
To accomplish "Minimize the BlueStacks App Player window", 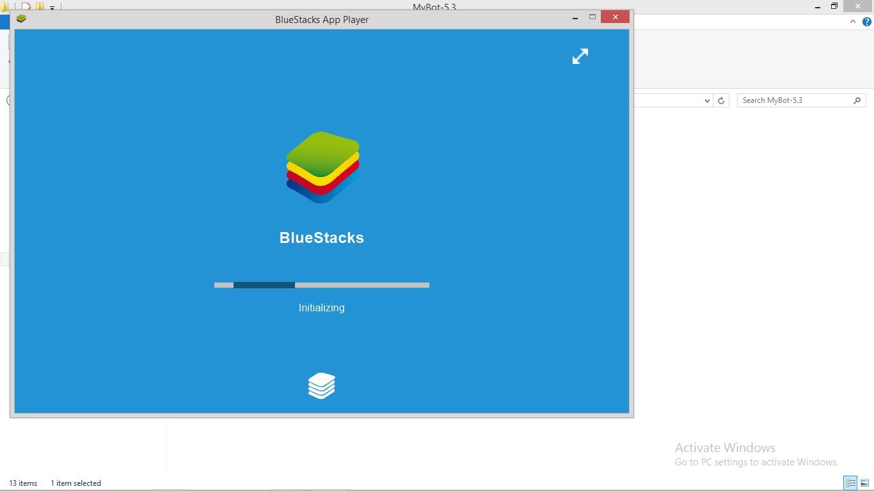I will pos(575,18).
